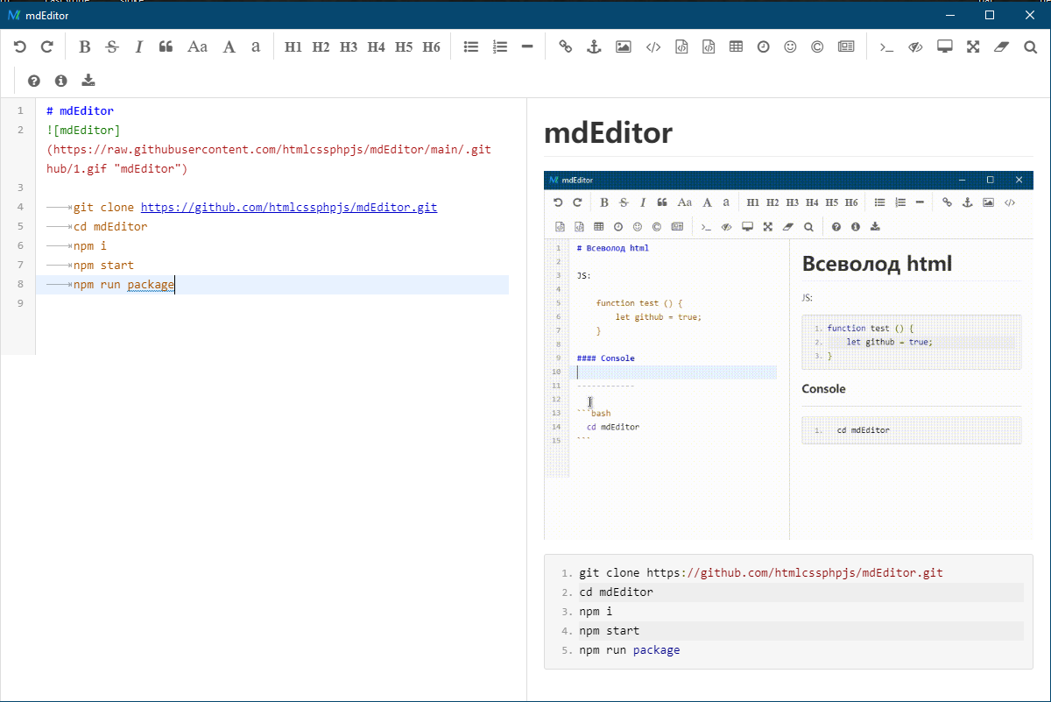Insert H5 heading
The height and width of the screenshot is (702, 1051).
[404, 47]
